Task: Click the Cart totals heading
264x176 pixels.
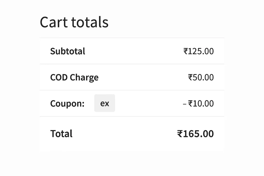Action: click(x=74, y=22)
